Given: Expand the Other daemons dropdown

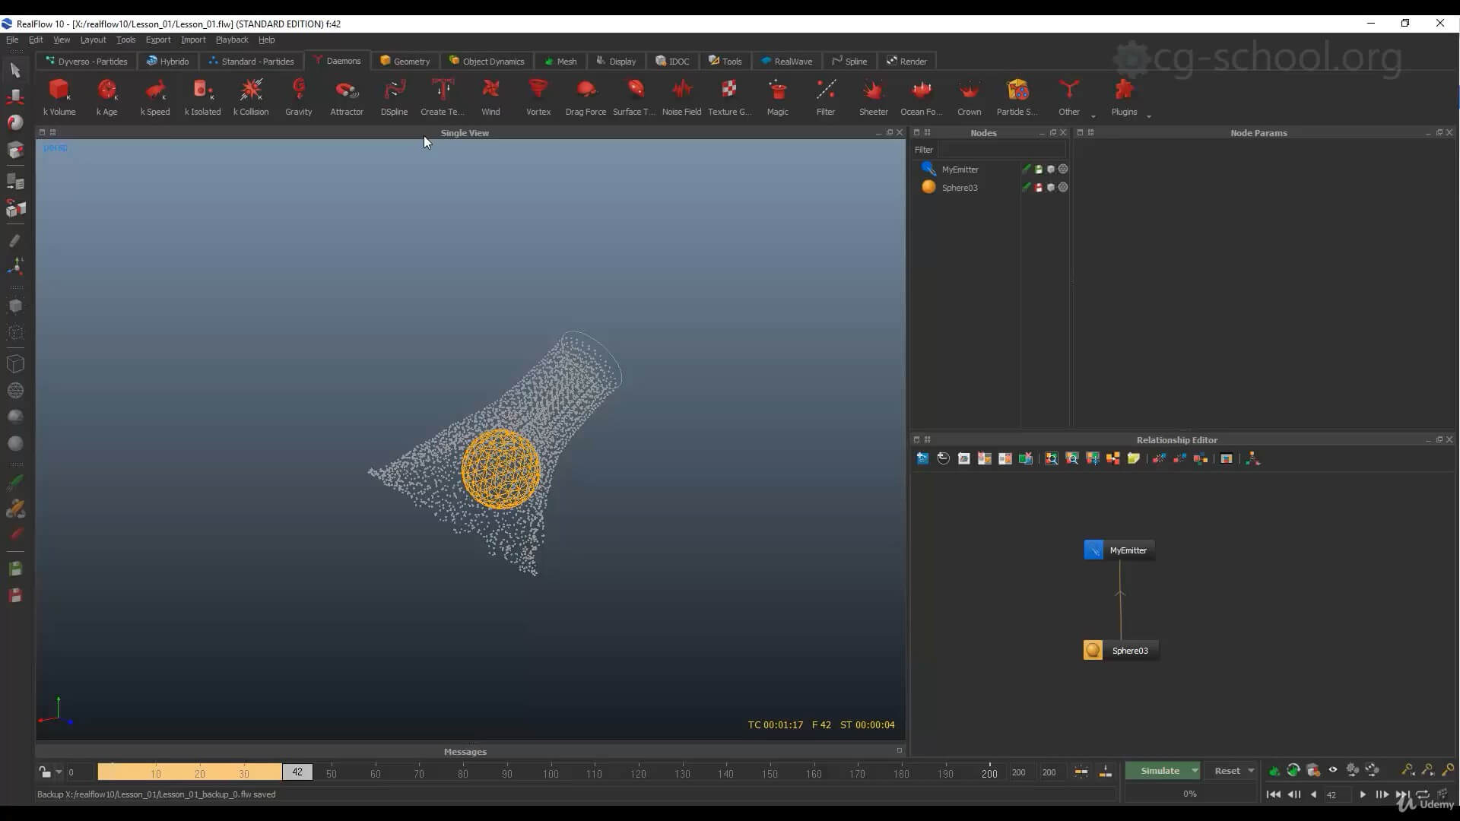Looking at the screenshot, I should coord(1093,116).
